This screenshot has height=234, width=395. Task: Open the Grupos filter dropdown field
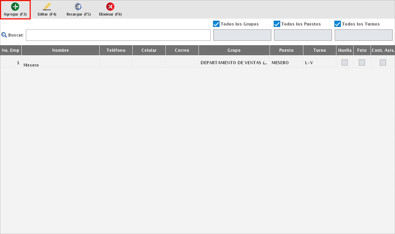pyautogui.click(x=242, y=35)
